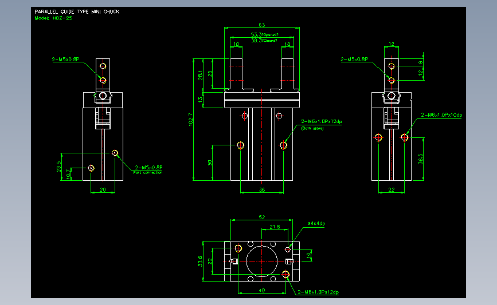
Task: Click the '36.5' vertical dimension
Action: (x=420, y=159)
